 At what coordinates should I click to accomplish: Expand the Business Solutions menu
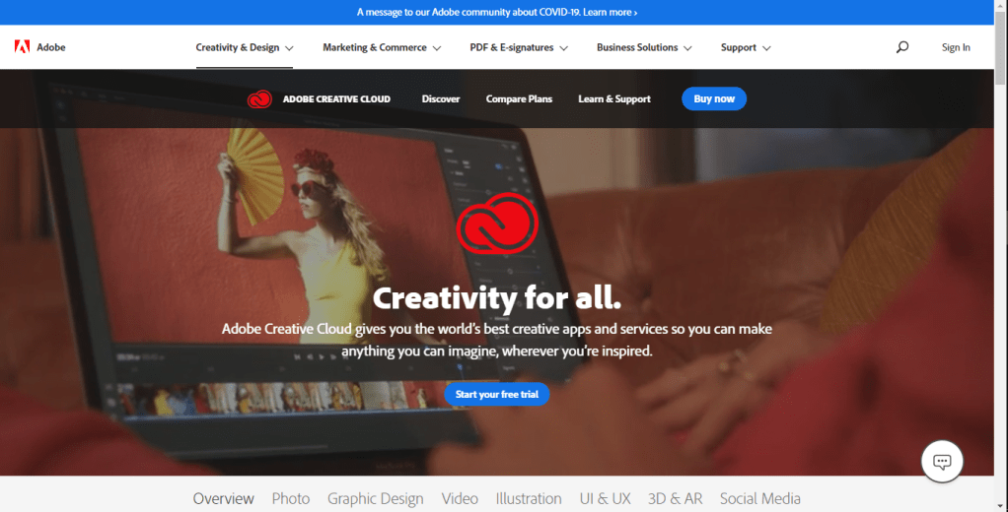(643, 47)
